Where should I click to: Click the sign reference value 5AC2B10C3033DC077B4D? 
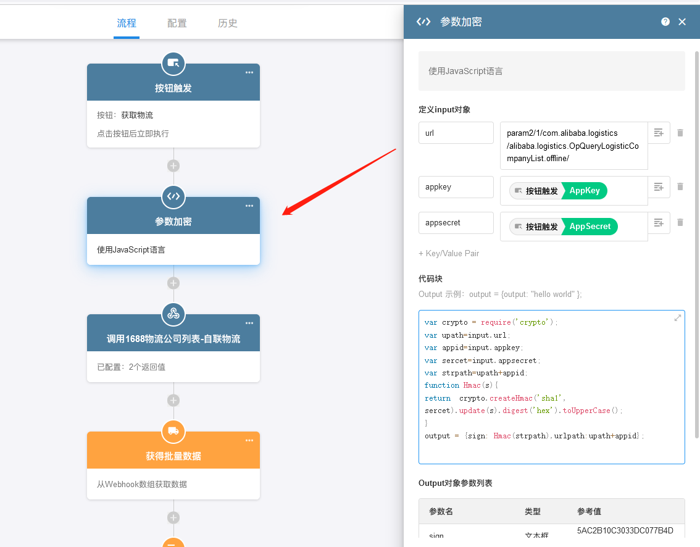(625, 530)
